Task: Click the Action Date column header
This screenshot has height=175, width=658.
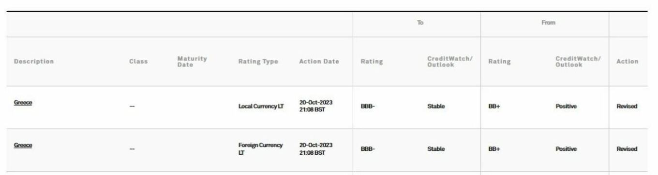Action: click(319, 62)
